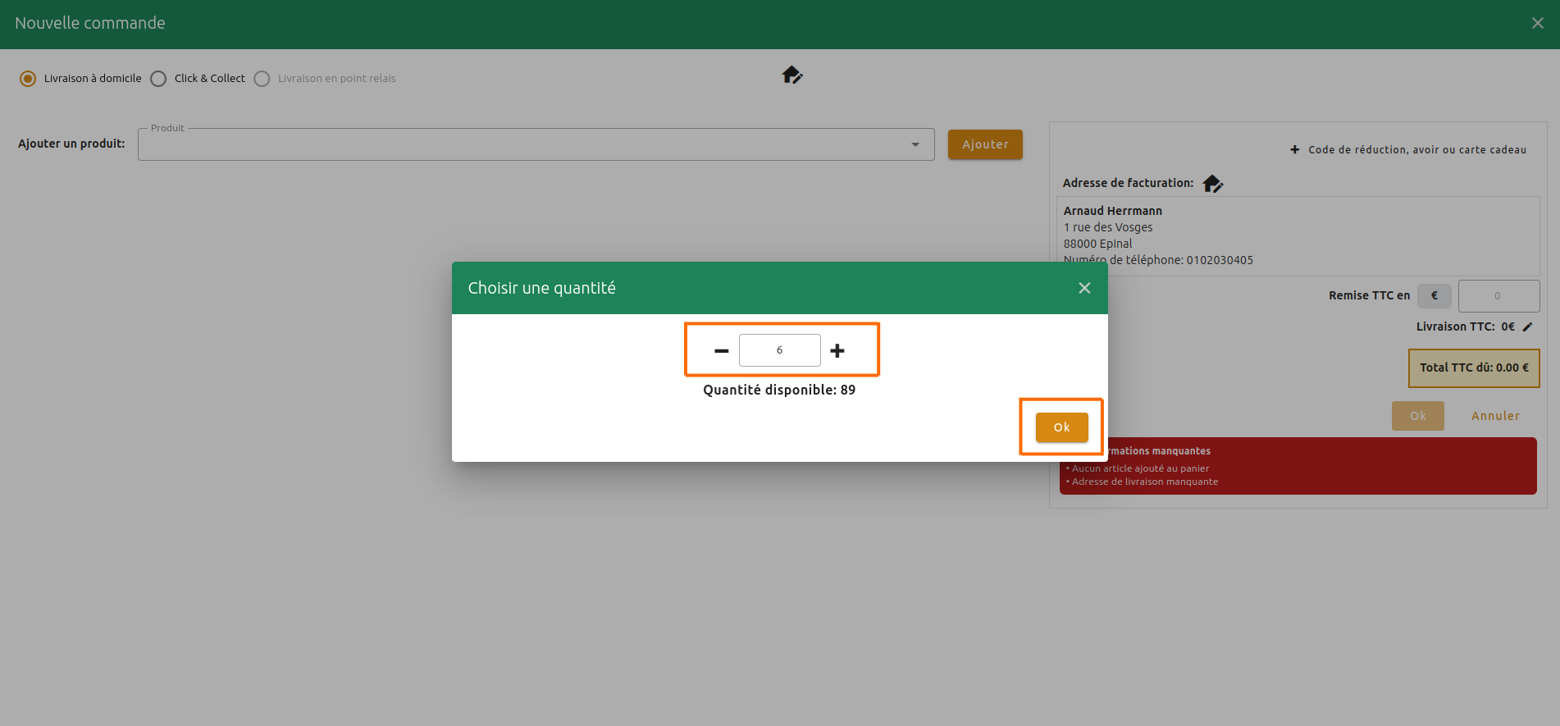
Task: Decrease quantity with the minus icon
Action: [721, 351]
